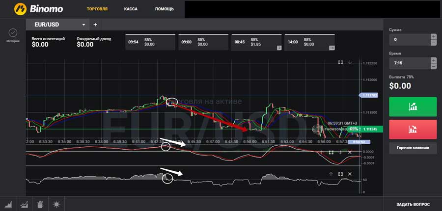This screenshot has height=211, width=442.
Task: Select the 08:45 expiry card with $1.85
Action: point(256,42)
